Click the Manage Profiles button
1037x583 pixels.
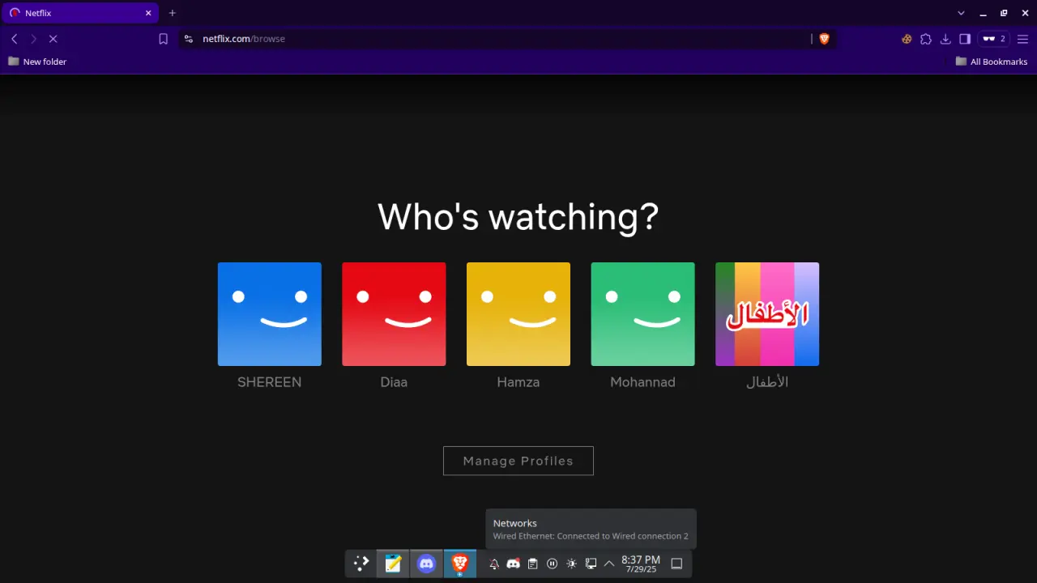[518, 461]
